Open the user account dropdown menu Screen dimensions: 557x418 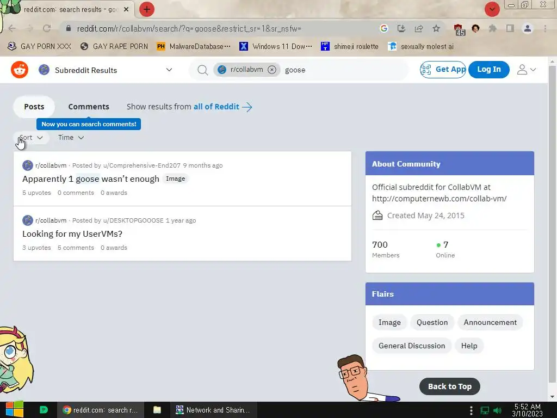[526, 70]
